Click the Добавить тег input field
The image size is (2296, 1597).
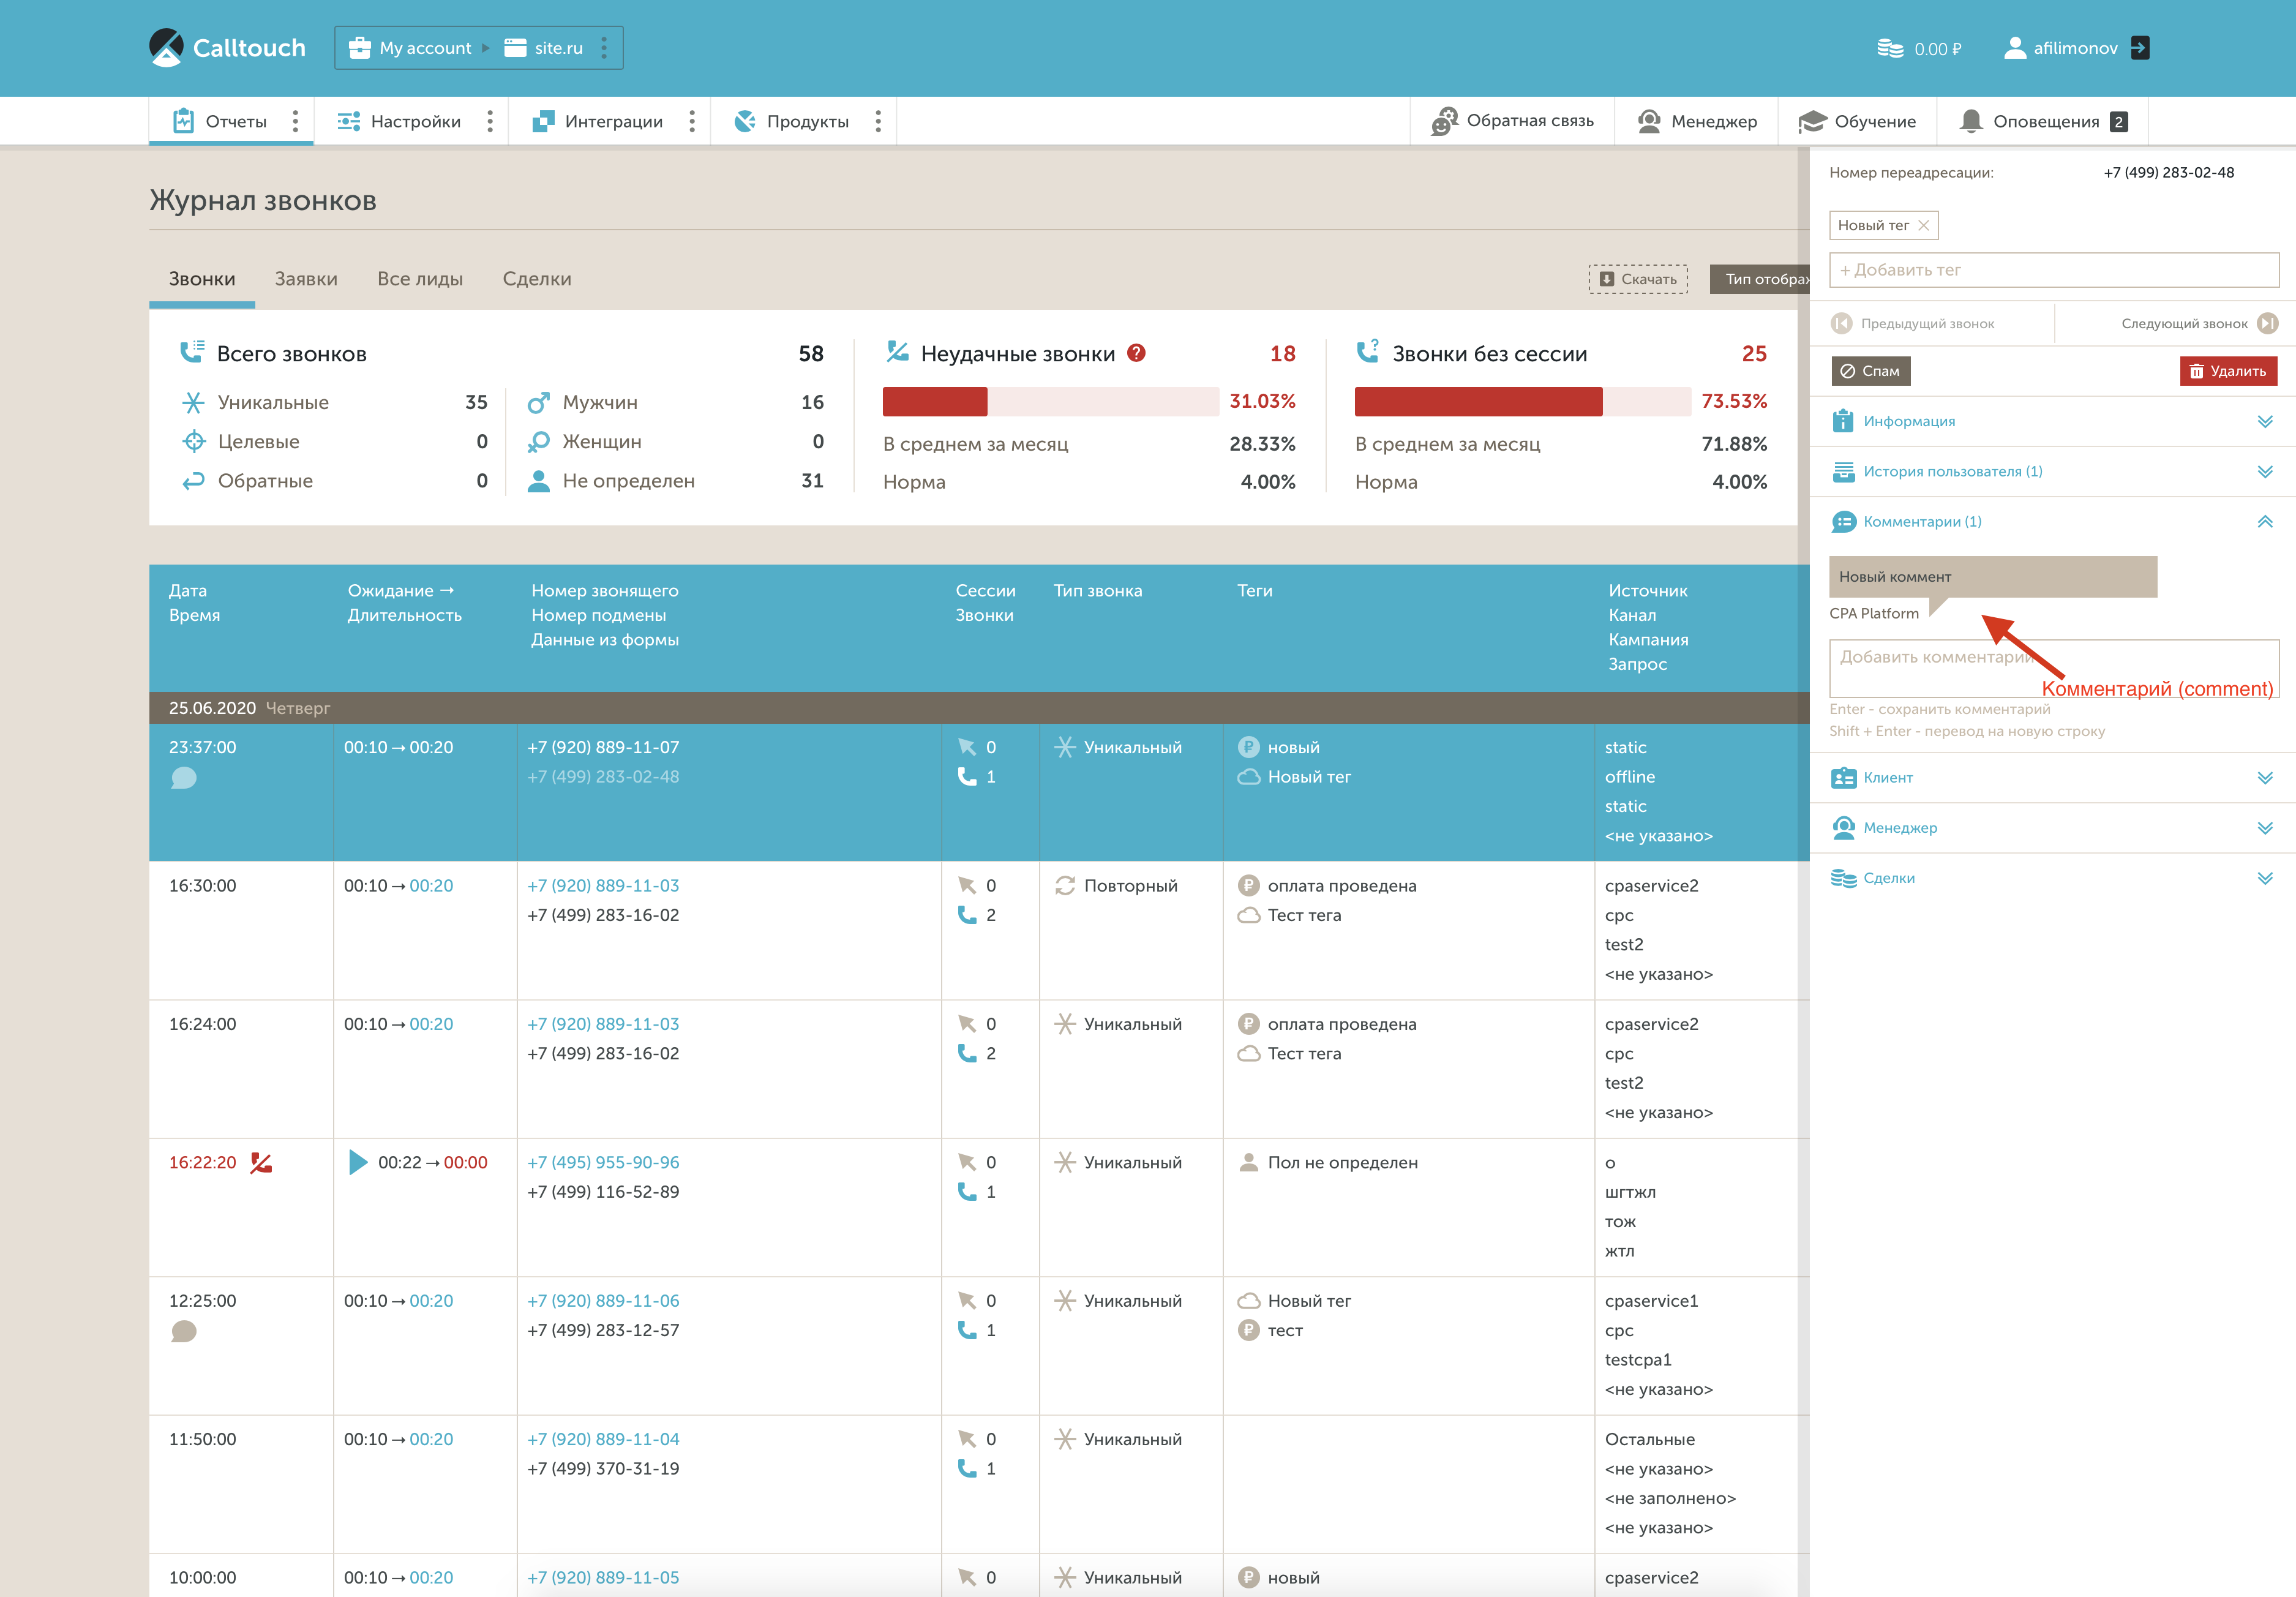coord(2054,270)
